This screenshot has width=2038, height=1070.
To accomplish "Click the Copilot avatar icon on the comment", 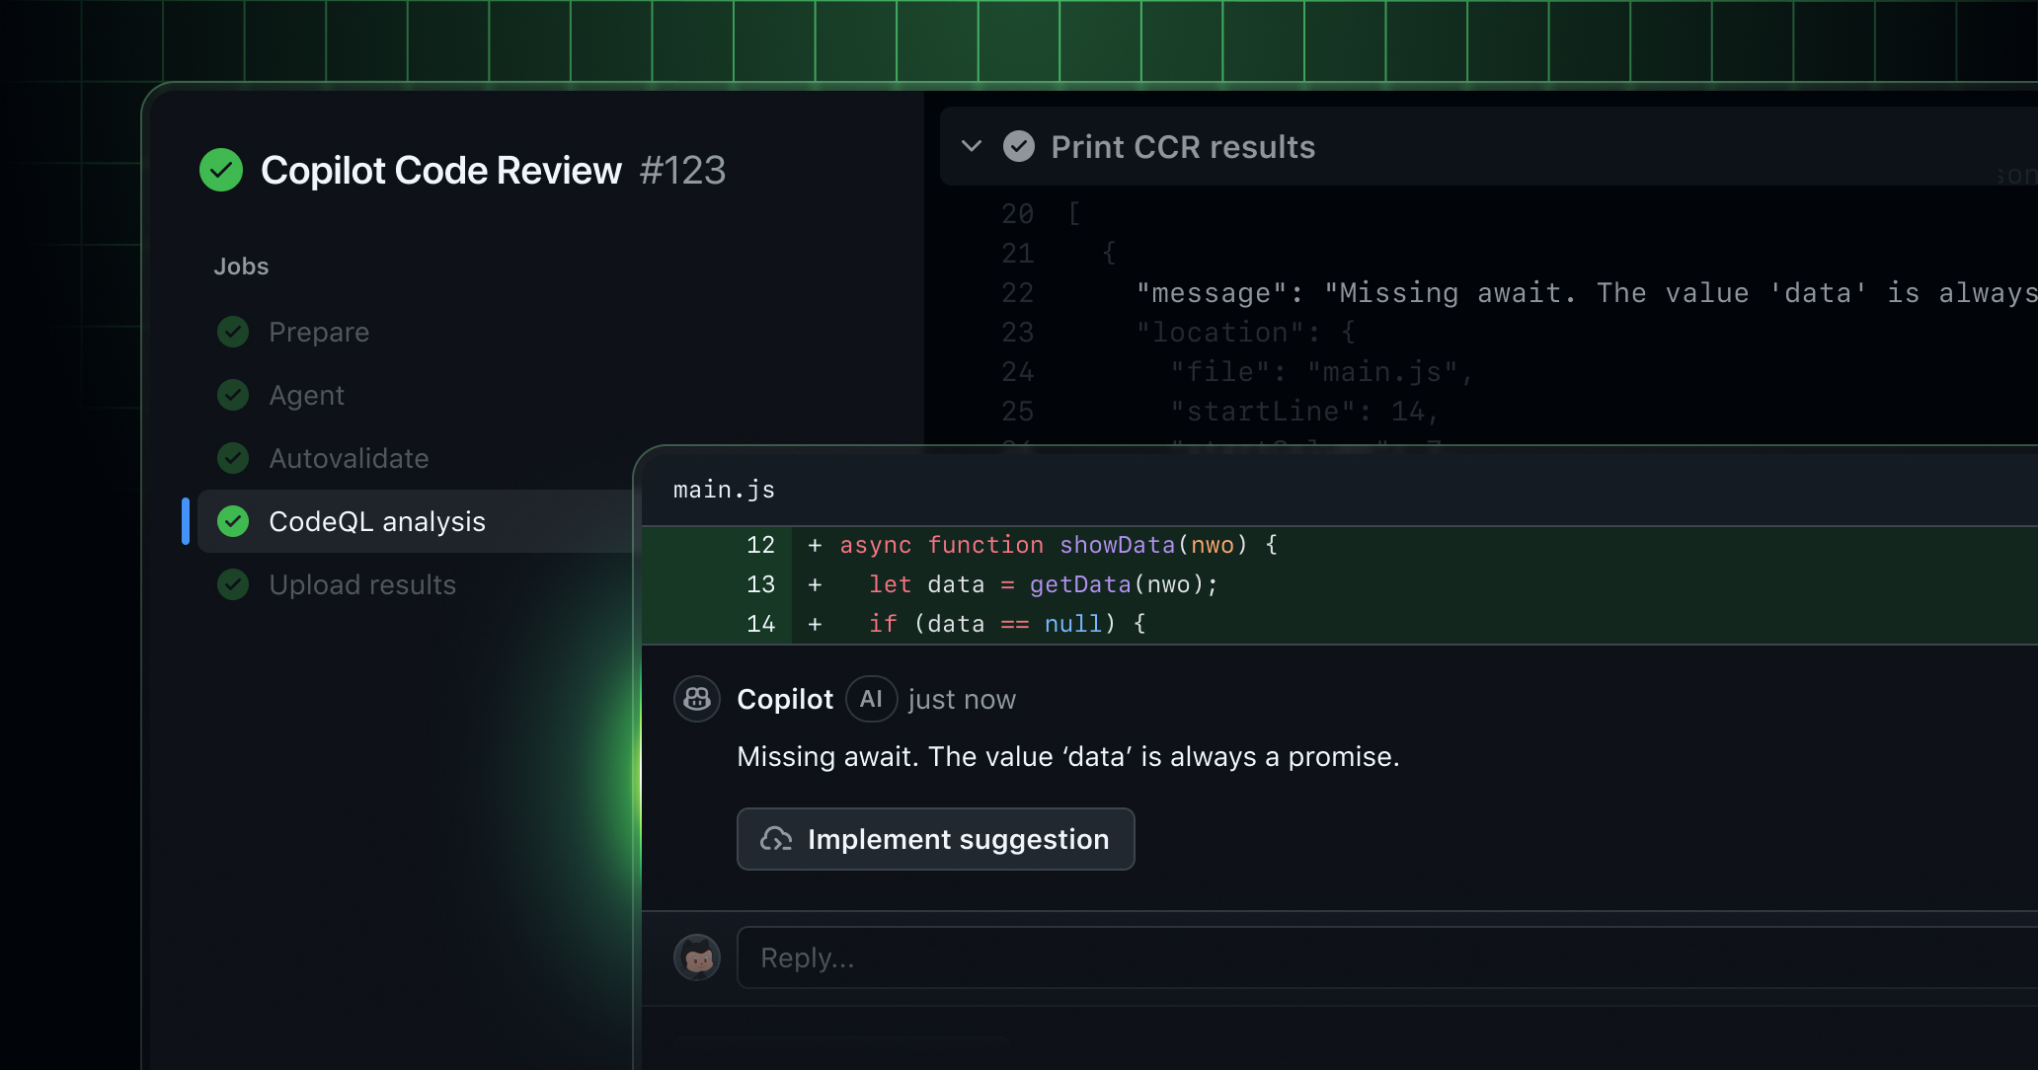I will click(697, 699).
